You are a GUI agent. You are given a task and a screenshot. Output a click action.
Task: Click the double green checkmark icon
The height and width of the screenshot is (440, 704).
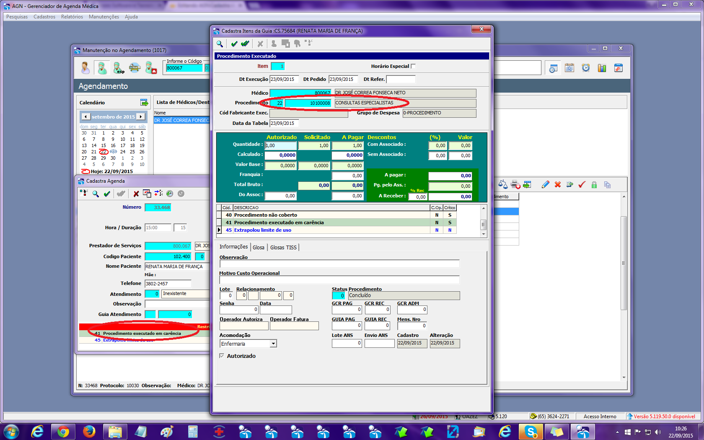click(x=245, y=44)
